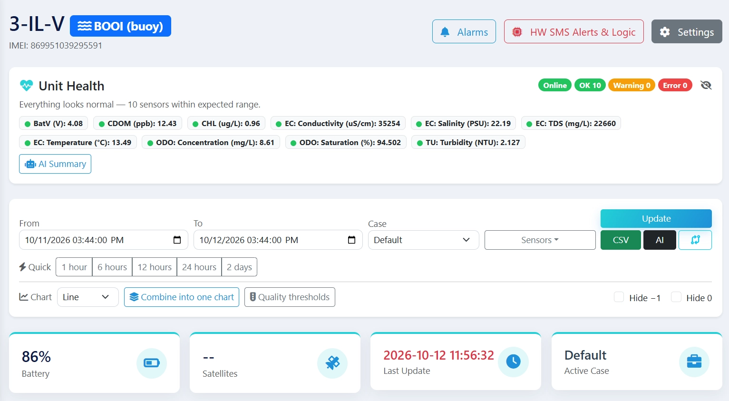
Task: Click the black AI button
Action: pyautogui.click(x=660, y=240)
